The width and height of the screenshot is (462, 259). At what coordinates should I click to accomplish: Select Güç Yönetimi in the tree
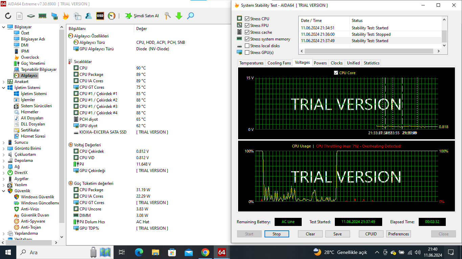click(33, 63)
